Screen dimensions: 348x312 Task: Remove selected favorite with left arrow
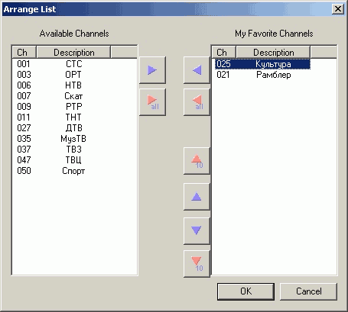point(197,70)
